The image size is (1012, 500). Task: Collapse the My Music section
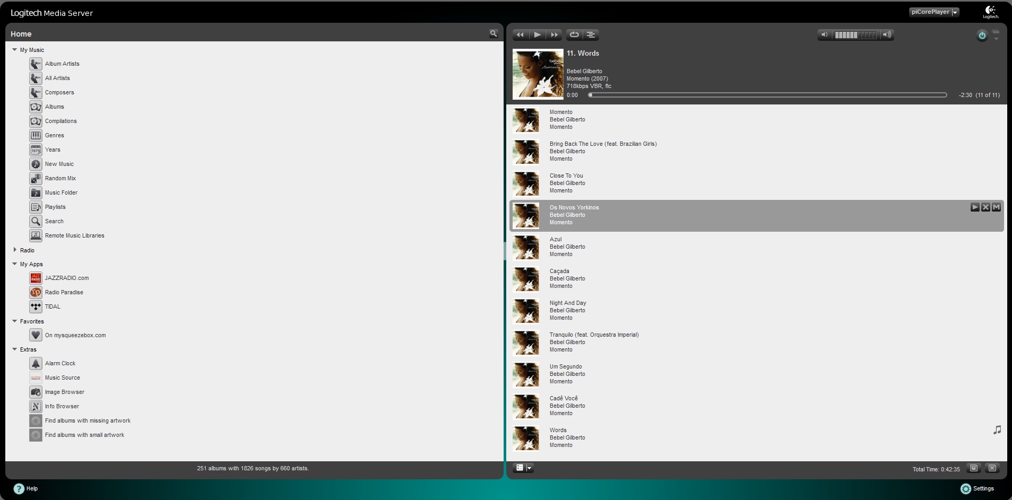point(15,50)
